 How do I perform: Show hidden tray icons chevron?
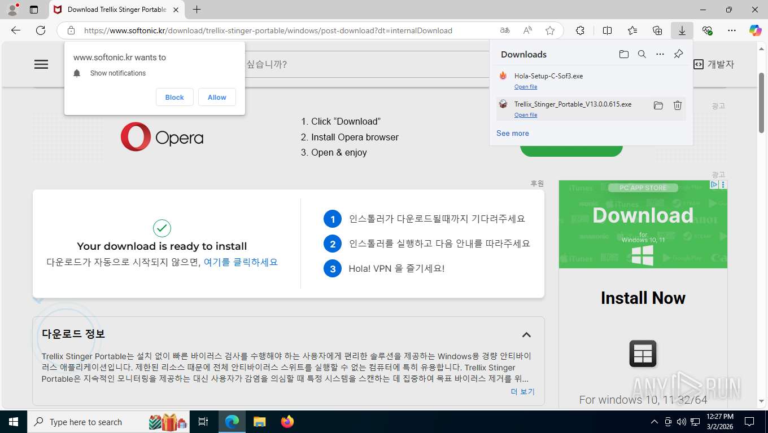(x=654, y=422)
